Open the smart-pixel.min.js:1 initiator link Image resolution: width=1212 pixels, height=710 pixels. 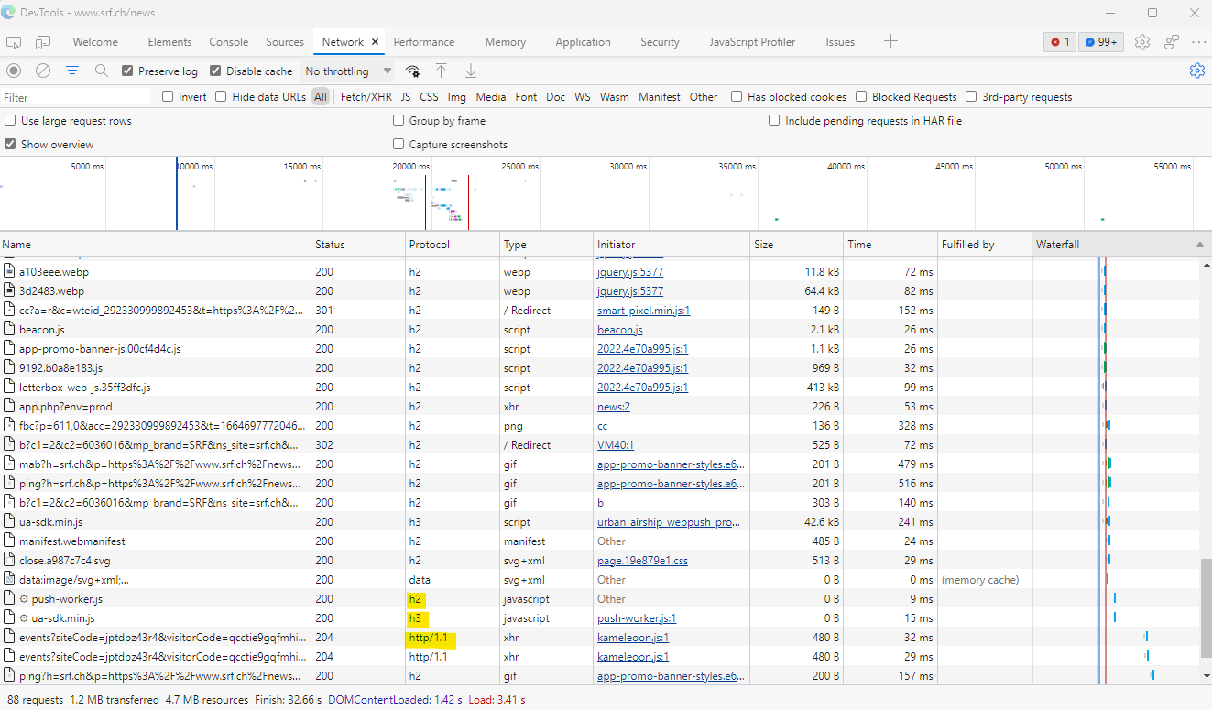click(x=644, y=311)
